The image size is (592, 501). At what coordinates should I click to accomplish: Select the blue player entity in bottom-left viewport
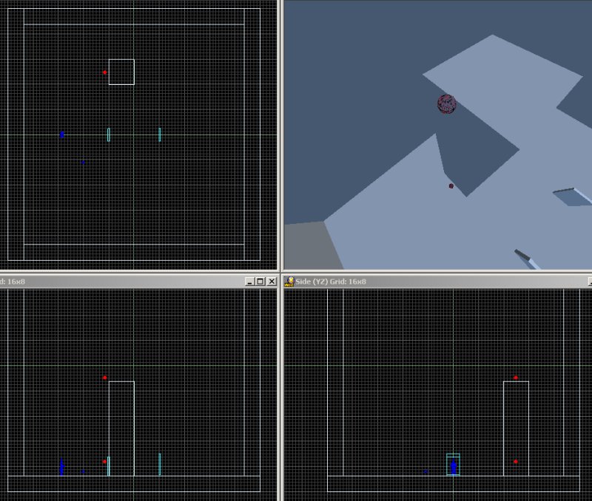coord(62,468)
